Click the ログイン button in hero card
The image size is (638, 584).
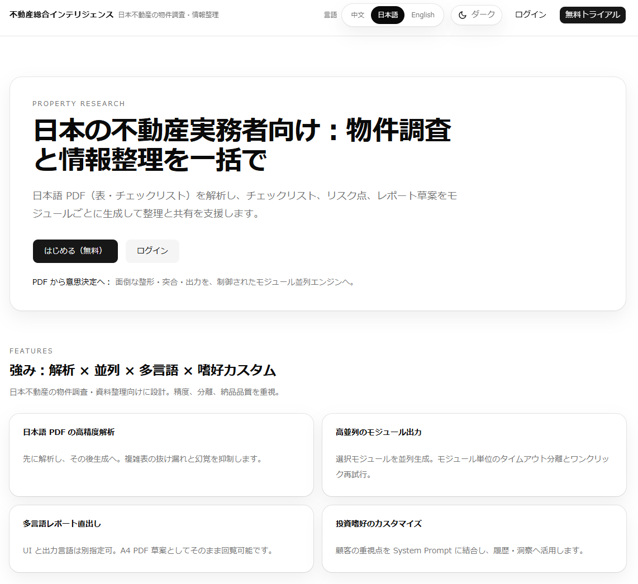(x=152, y=251)
